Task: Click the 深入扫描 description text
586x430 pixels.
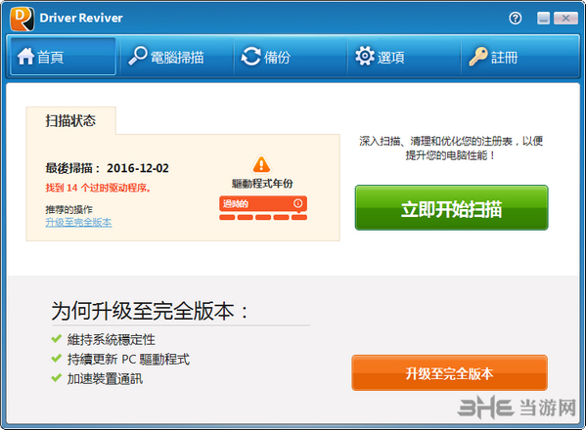Action: (451, 148)
